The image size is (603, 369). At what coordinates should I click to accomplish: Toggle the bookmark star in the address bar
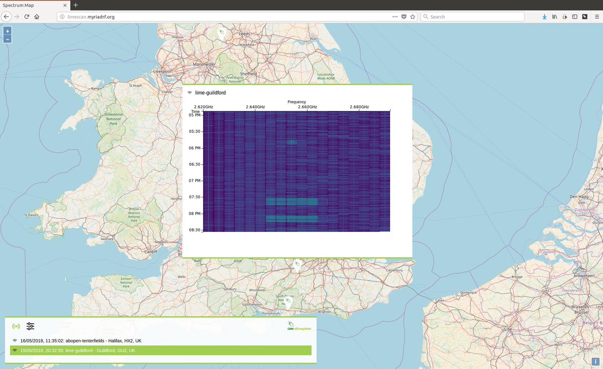point(412,16)
